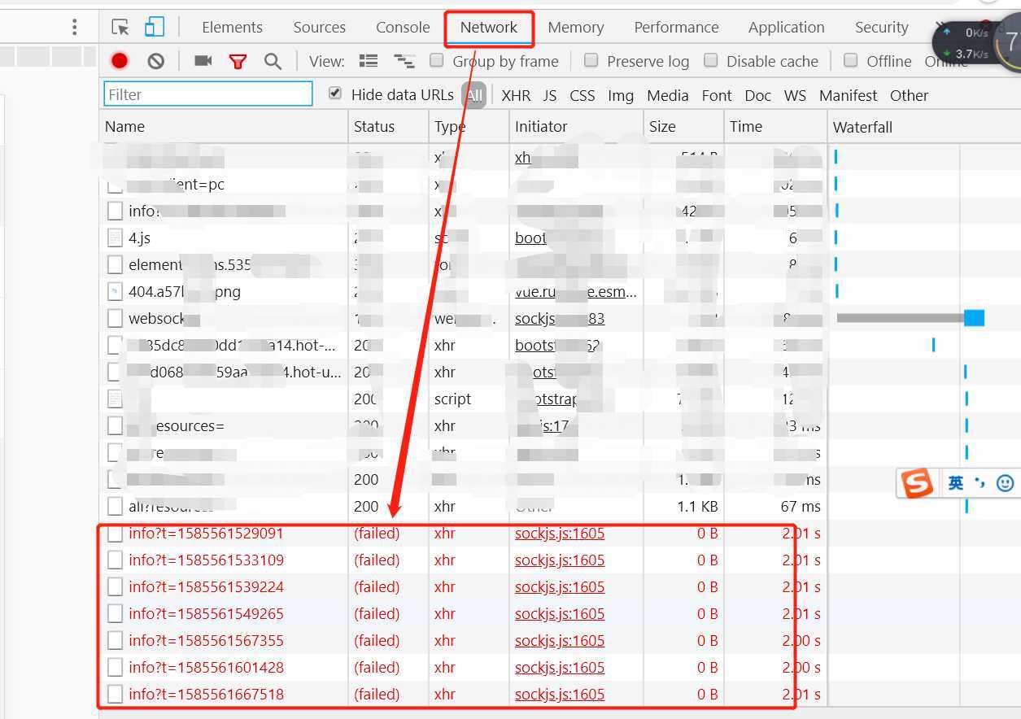
Task: Stop recording network log
Action: 120,61
